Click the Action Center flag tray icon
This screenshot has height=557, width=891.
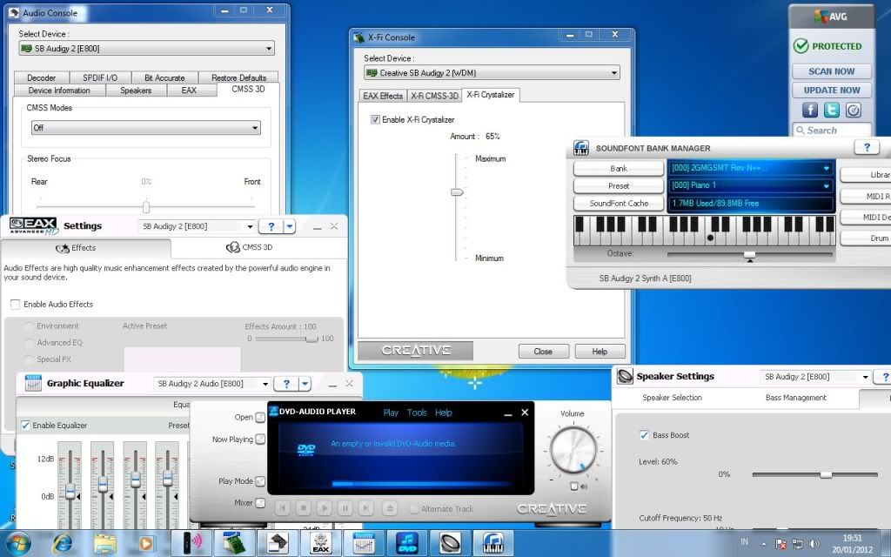[780, 544]
